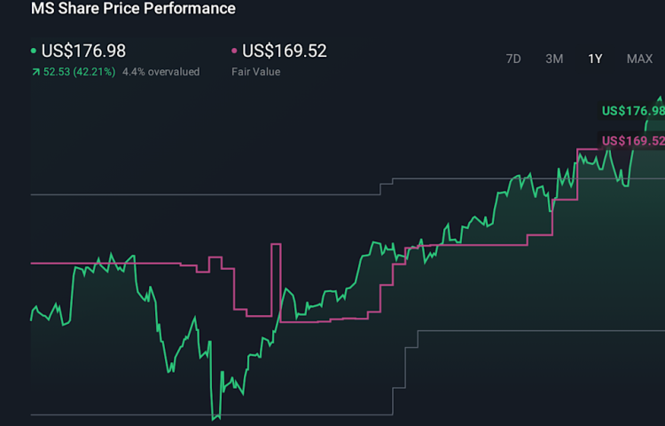The image size is (665, 426).
Task: Click the upper gray analyst range line
Action: (x=204, y=193)
